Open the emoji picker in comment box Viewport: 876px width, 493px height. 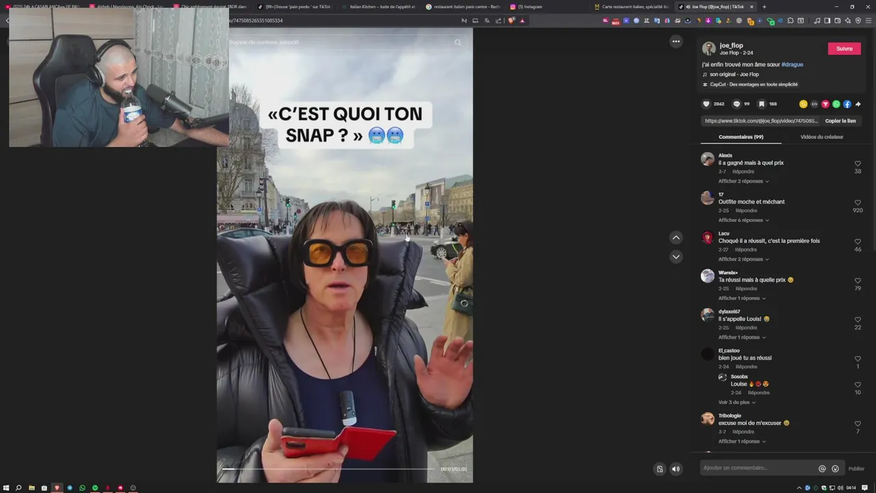pyautogui.click(x=835, y=468)
